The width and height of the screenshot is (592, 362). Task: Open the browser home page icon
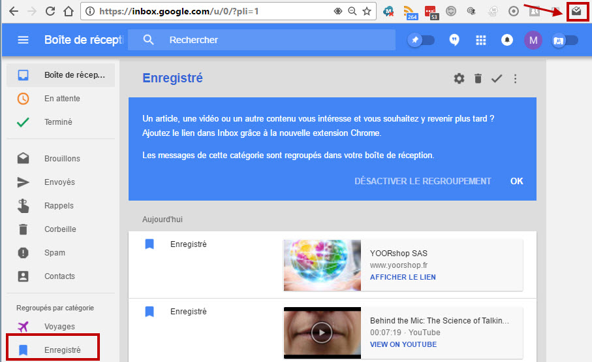(69, 11)
